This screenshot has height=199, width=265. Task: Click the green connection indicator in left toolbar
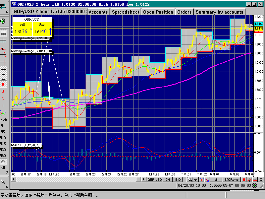(3, 21)
